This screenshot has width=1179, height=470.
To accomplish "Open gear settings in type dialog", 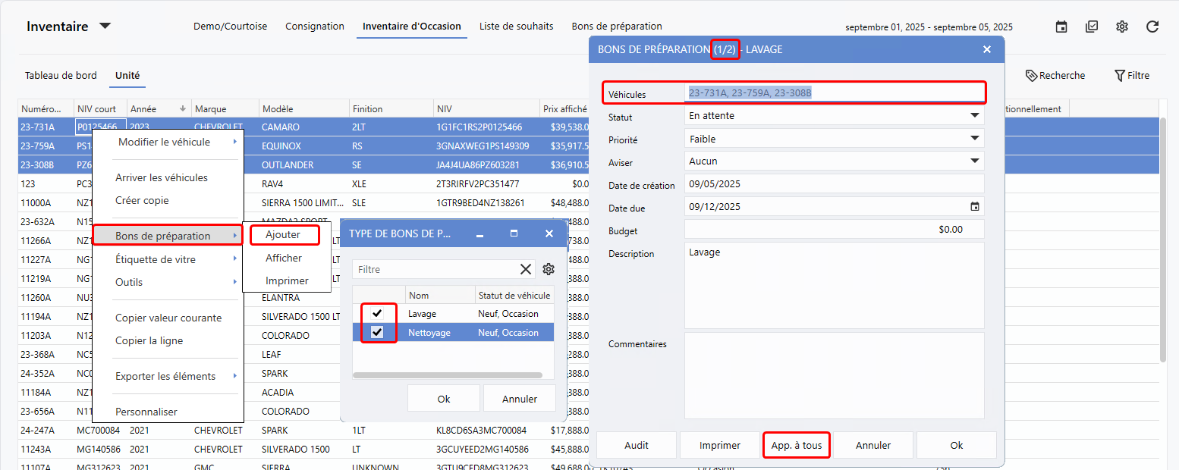I will [x=549, y=269].
